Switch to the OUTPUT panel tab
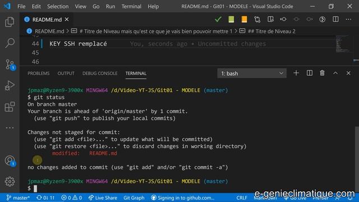This screenshot has height=202, width=359. (x=66, y=74)
